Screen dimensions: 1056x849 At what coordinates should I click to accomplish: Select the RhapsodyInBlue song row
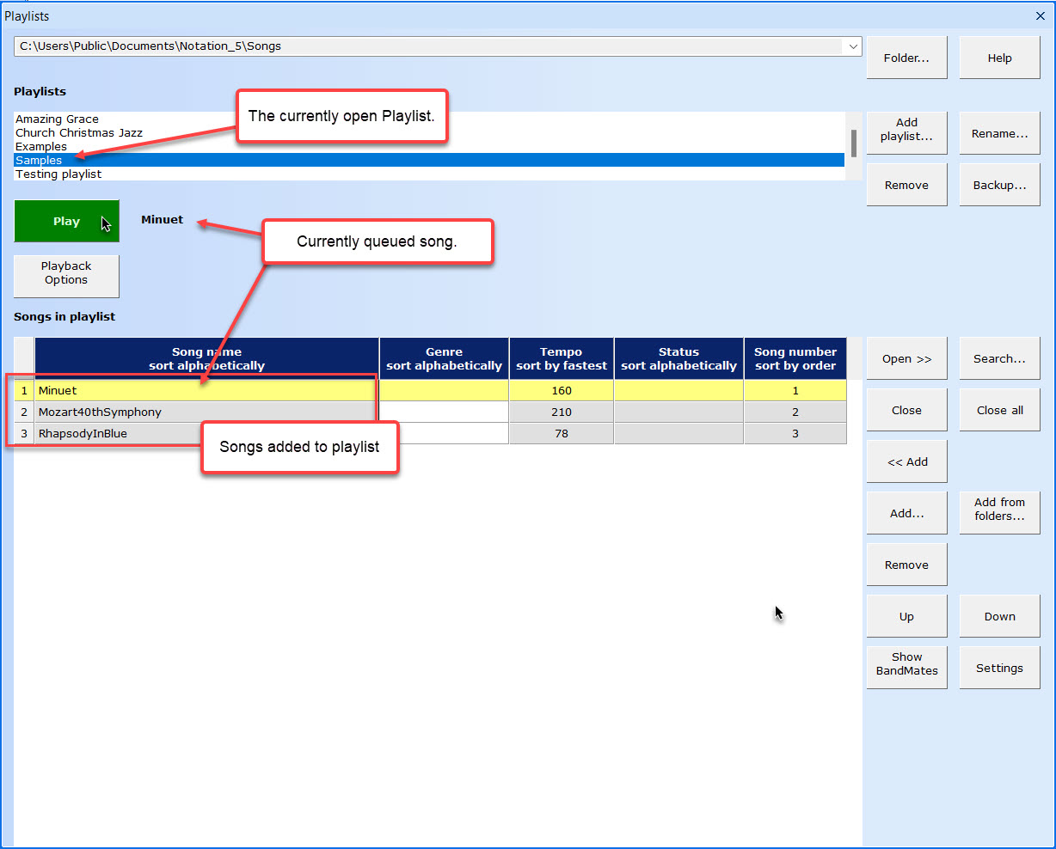(83, 434)
